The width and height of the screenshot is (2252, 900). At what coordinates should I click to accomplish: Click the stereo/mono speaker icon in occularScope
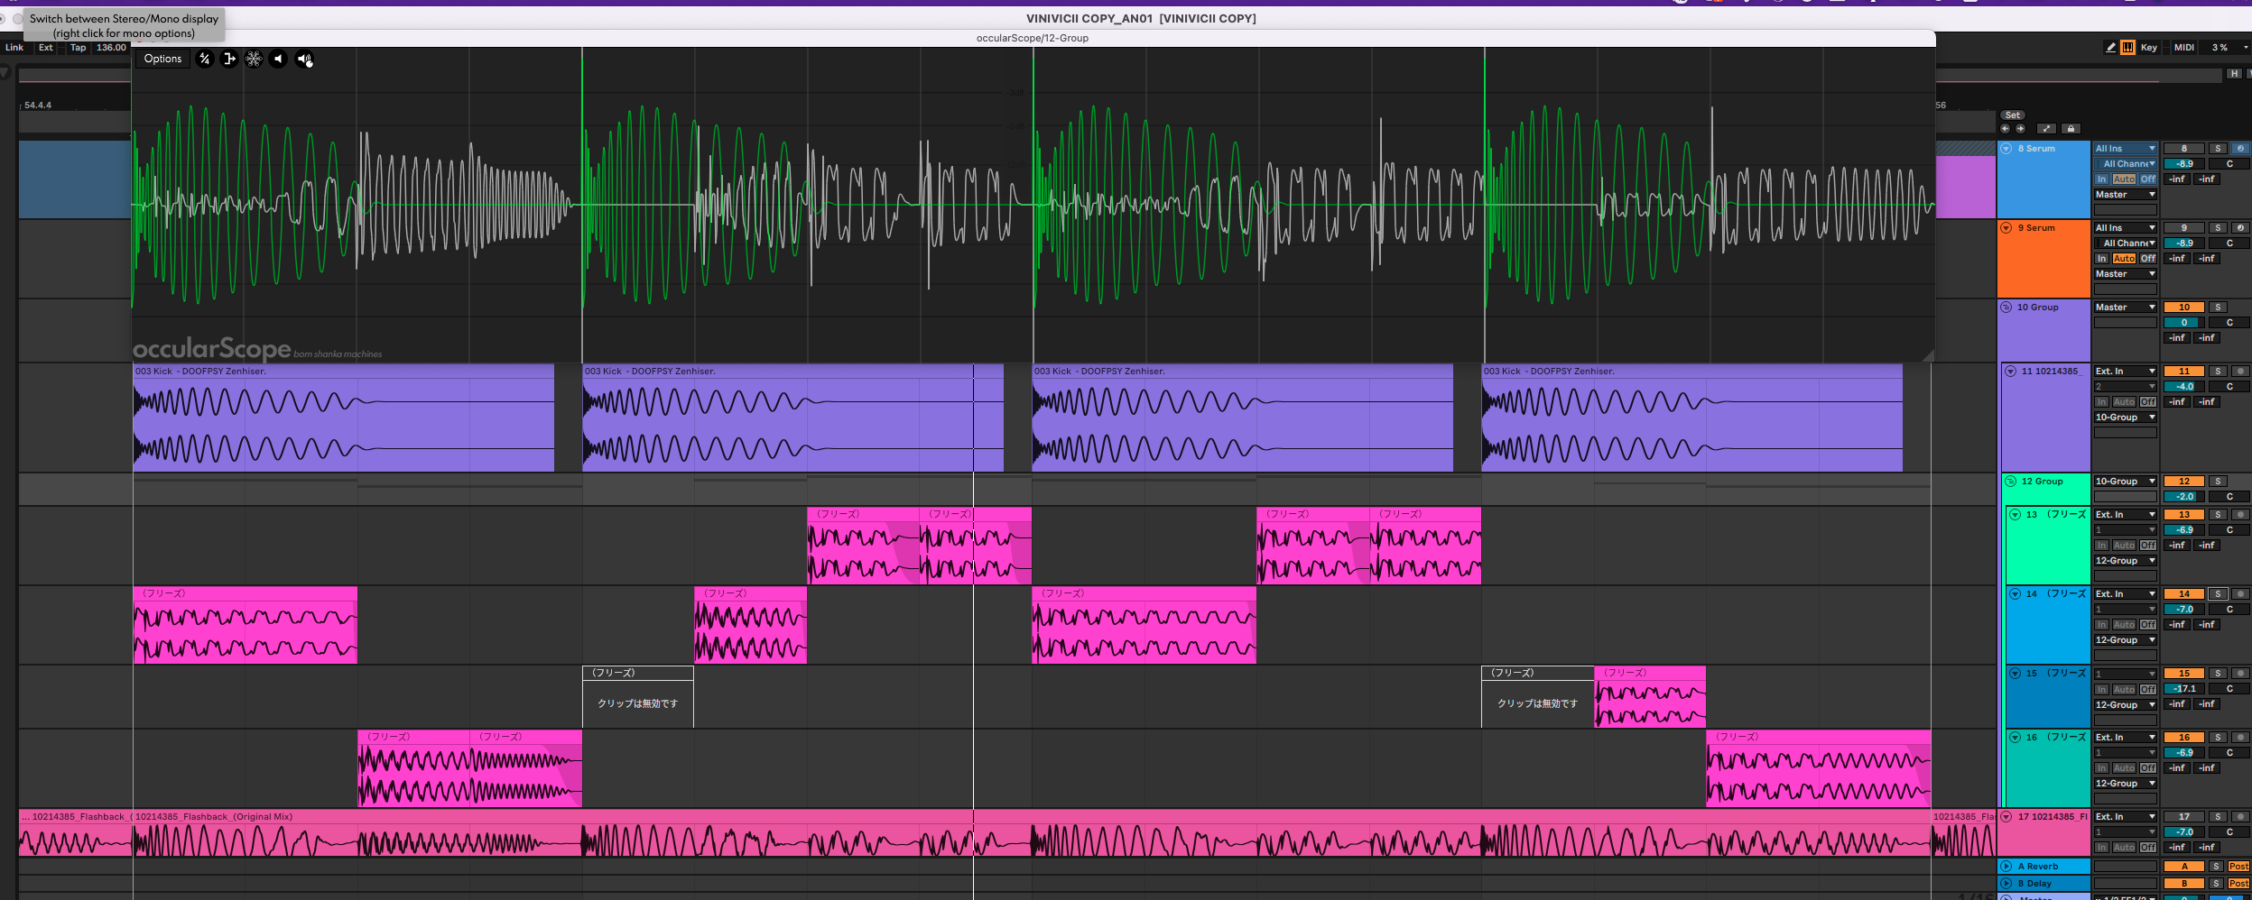pyautogui.click(x=304, y=60)
